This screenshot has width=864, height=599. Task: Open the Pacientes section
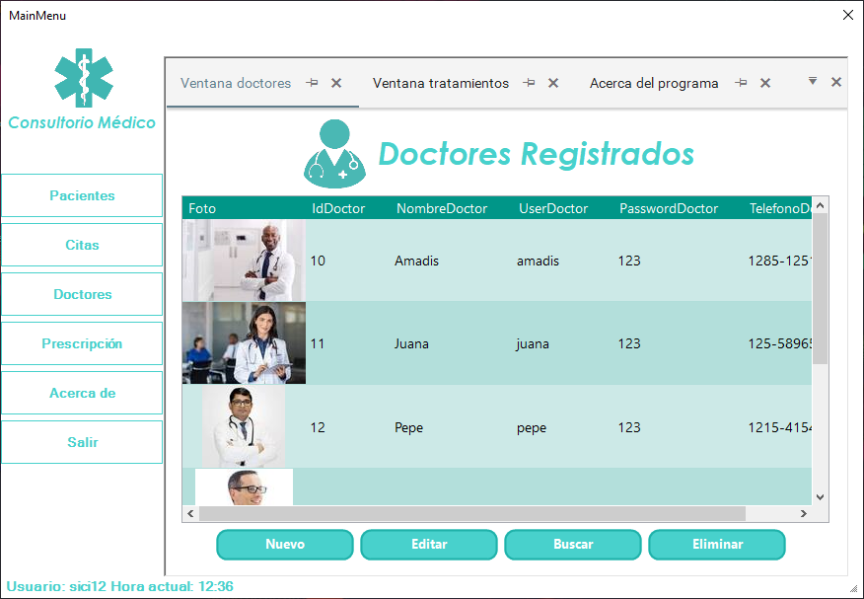point(82,195)
